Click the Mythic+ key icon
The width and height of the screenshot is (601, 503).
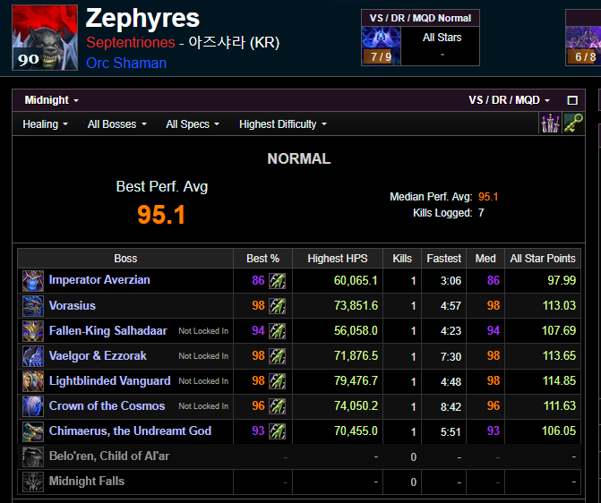573,124
